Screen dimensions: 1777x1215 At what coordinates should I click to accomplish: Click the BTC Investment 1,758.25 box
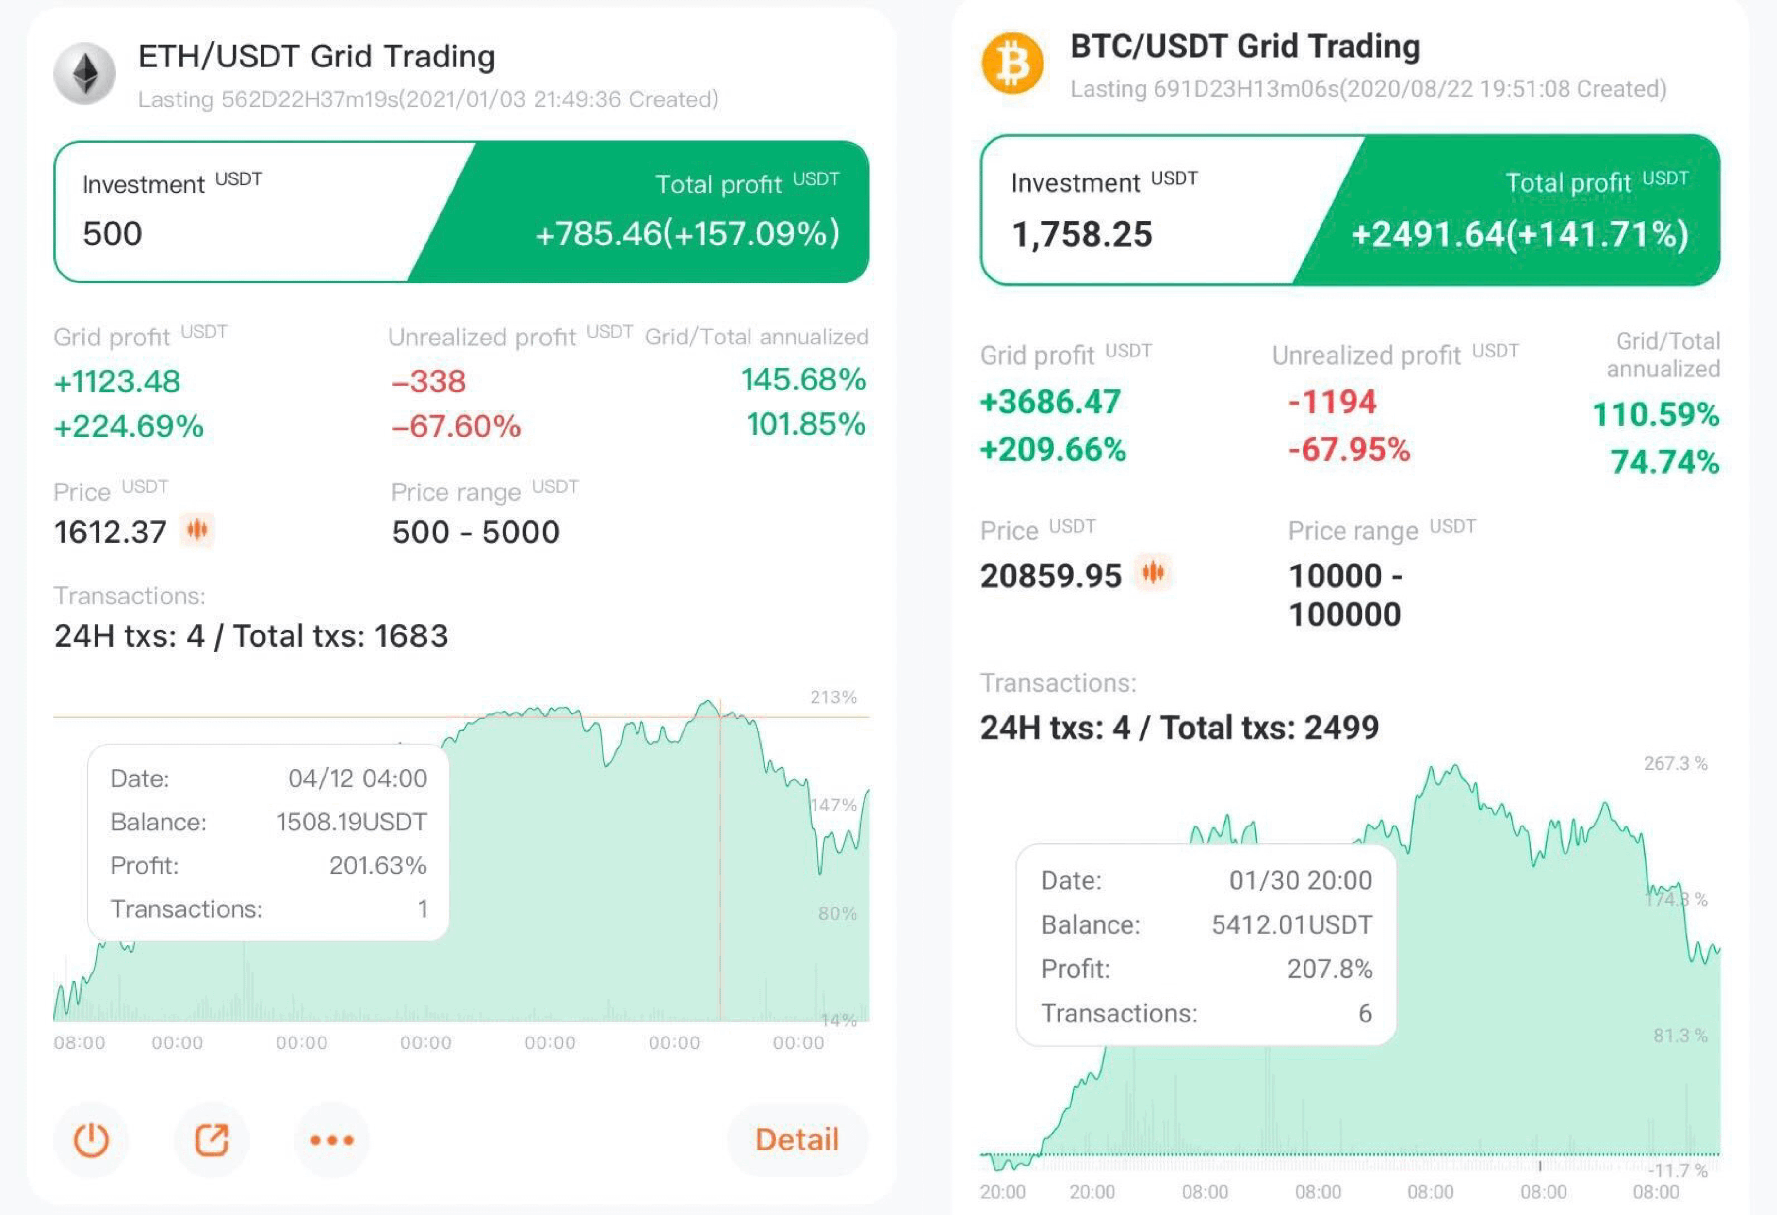tap(1155, 211)
